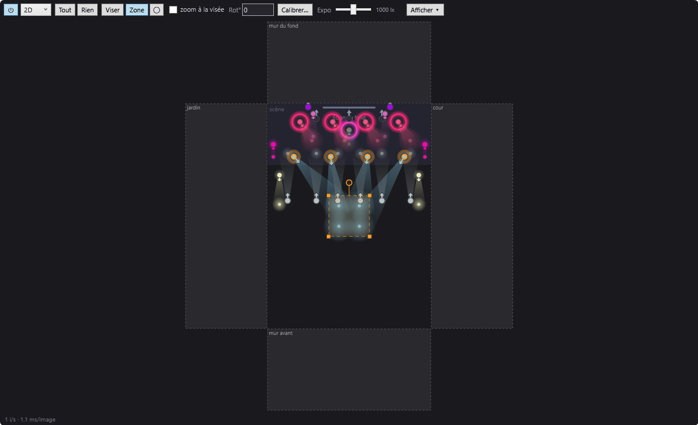Viewport: 698px width, 425px height.
Task: Click the zone's orange rotation handle circle
Action: tap(349, 182)
